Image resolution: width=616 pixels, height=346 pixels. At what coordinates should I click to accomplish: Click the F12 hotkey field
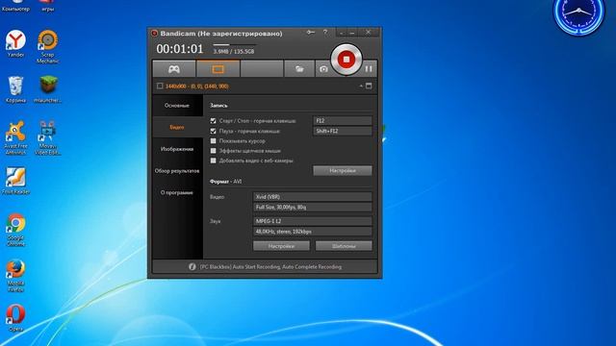pos(343,120)
